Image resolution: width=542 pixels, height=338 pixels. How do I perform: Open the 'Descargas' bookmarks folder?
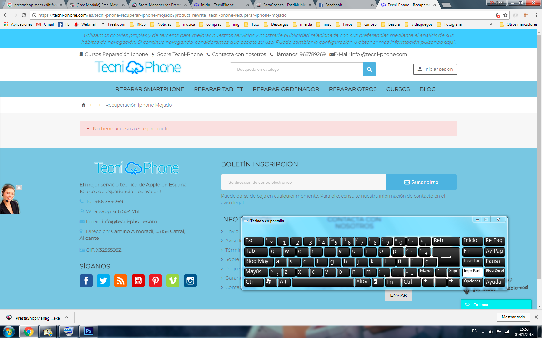pyautogui.click(x=276, y=24)
